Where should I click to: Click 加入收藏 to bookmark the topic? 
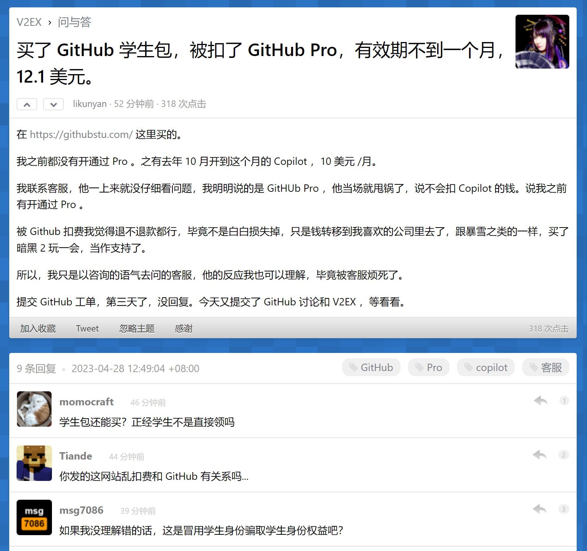click(38, 328)
